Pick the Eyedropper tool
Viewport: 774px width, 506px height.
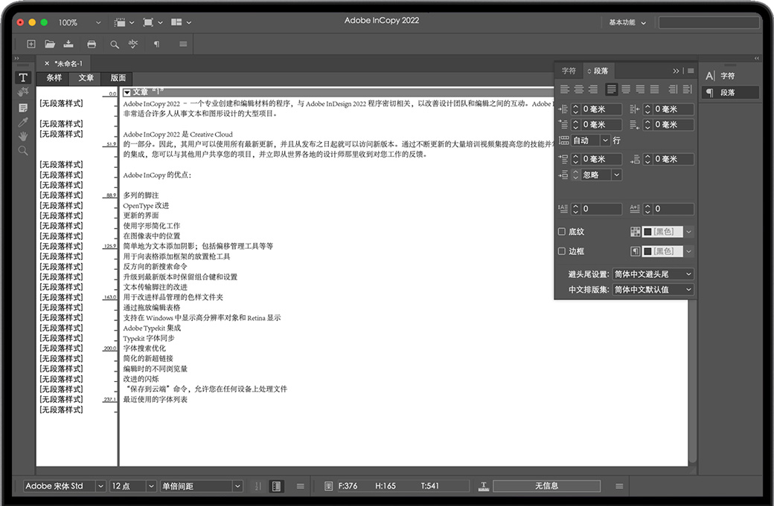click(x=23, y=122)
